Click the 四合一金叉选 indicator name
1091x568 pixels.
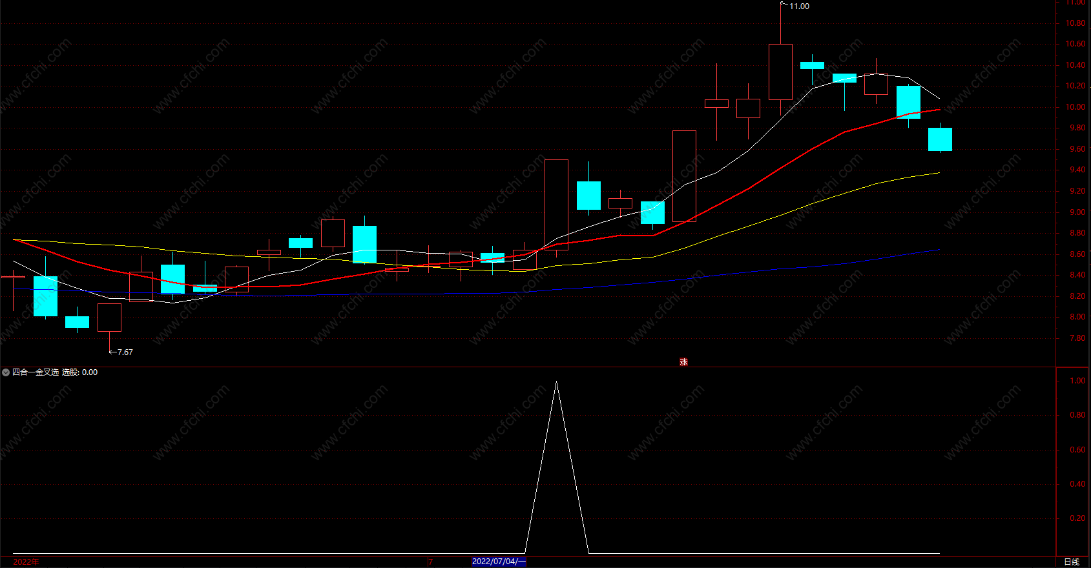(x=36, y=372)
